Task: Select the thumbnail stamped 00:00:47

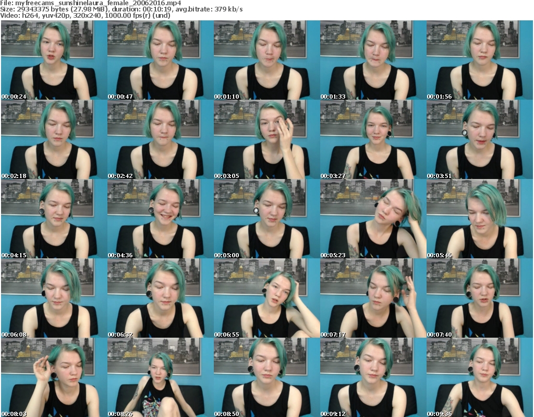Action: pyautogui.click(x=161, y=60)
